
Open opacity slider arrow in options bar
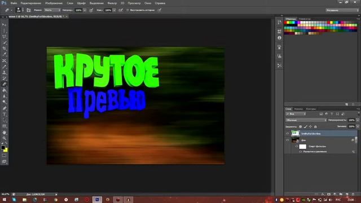pyautogui.click(x=85, y=10)
